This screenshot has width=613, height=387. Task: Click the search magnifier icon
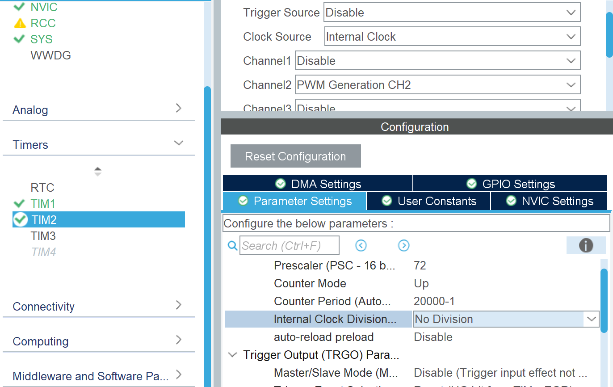(232, 245)
